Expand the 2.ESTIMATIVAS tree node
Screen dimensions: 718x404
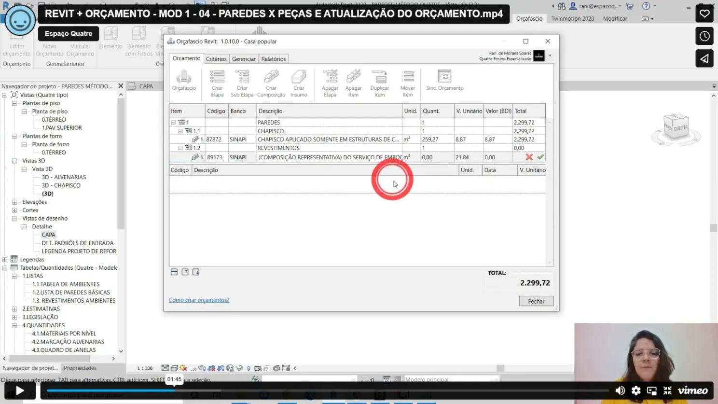coord(14,309)
